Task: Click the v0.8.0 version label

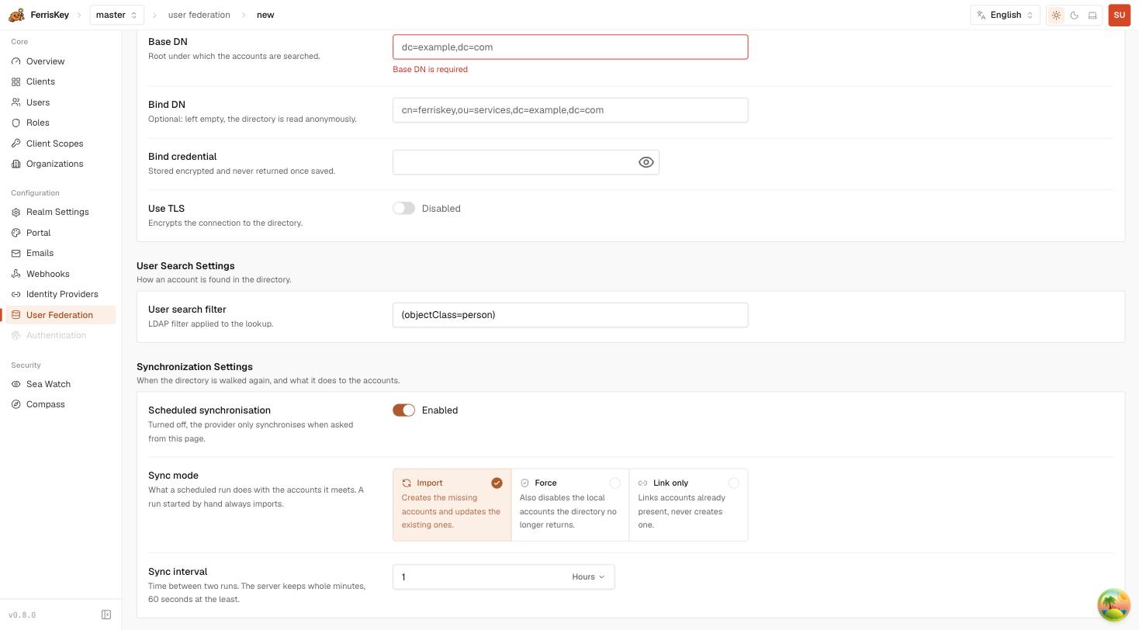Action: tap(23, 614)
